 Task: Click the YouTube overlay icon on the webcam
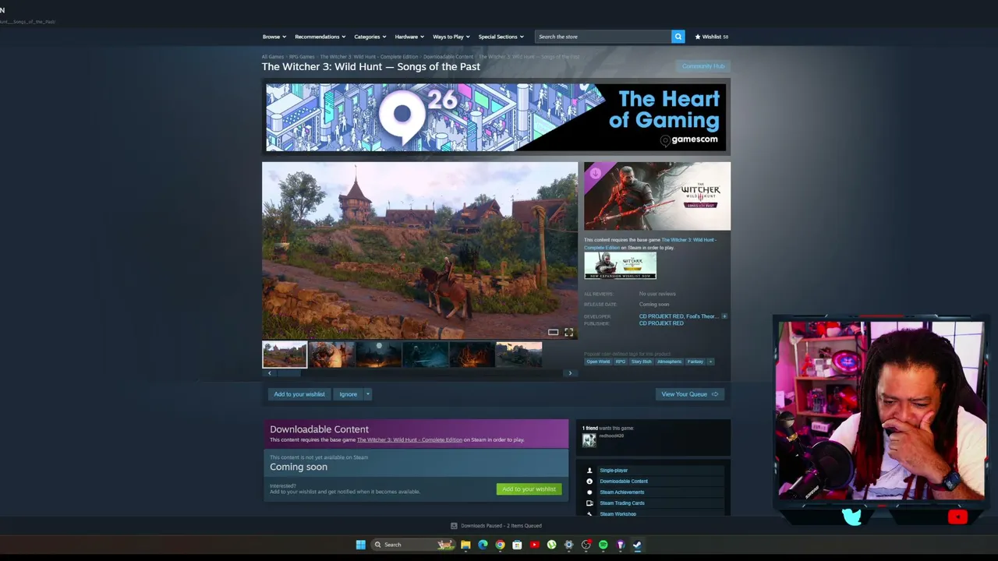(957, 517)
